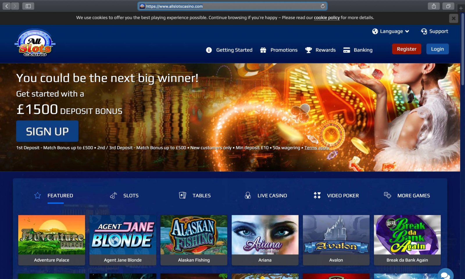Expand the Language dropdown chevron
The height and width of the screenshot is (279, 465).
pyautogui.click(x=407, y=31)
